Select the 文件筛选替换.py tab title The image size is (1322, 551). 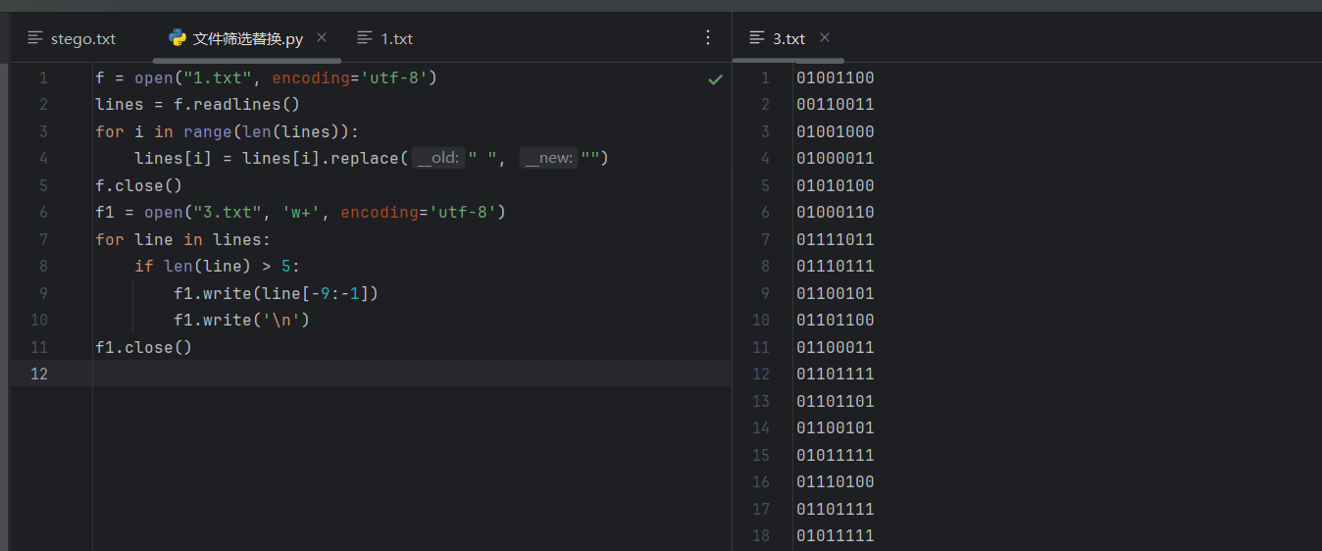point(247,39)
